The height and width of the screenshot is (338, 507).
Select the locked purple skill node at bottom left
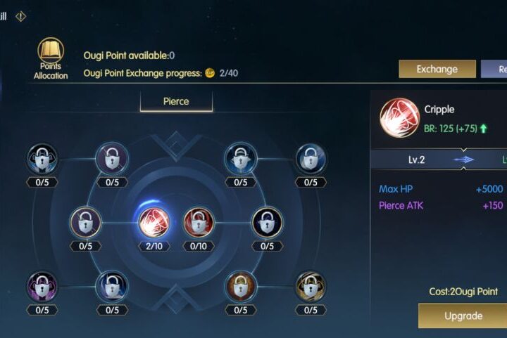42,287
